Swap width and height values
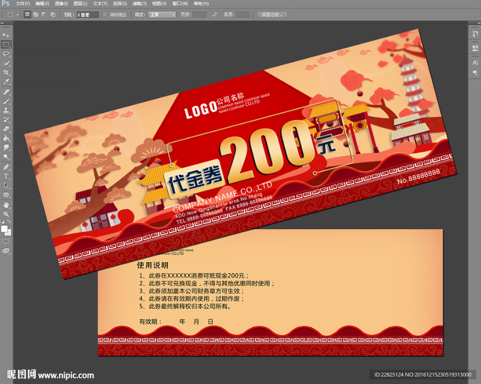Image resolution: width=481 pixels, height=384 pixels. click(215, 15)
